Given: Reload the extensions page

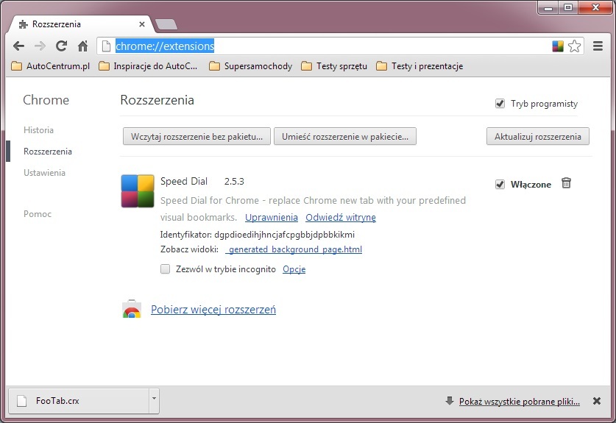Looking at the screenshot, I should pos(61,46).
